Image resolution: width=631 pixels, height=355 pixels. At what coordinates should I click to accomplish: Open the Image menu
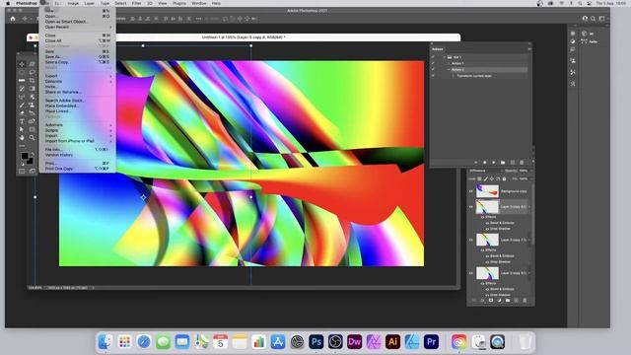pos(73,3)
